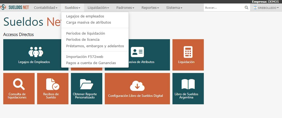
Task: Click the Accesos Directos heading
Action: 19,35
